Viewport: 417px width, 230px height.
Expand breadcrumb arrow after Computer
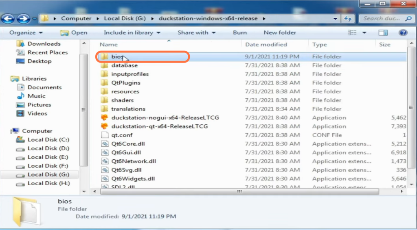tap(98, 19)
